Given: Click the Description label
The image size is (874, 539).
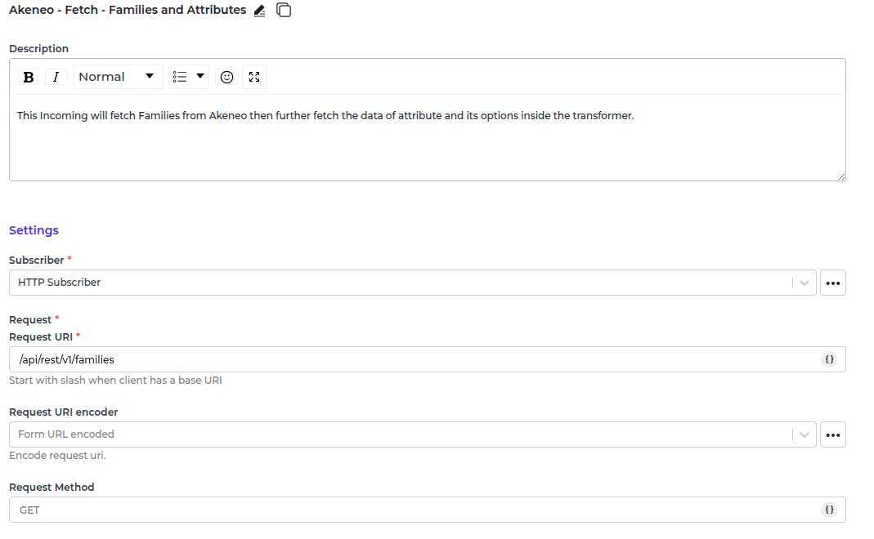Looking at the screenshot, I should (x=38, y=48).
